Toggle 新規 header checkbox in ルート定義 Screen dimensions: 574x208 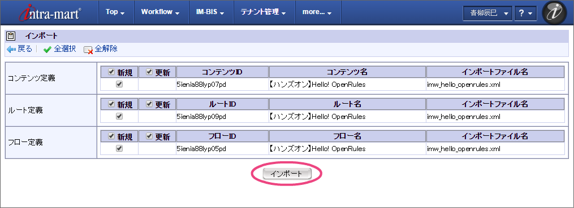[111, 104]
